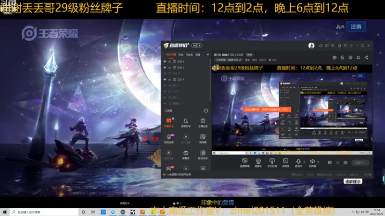Show the 文本 1 layer
This screenshot has height=216, width=385.
click(x=165, y=91)
